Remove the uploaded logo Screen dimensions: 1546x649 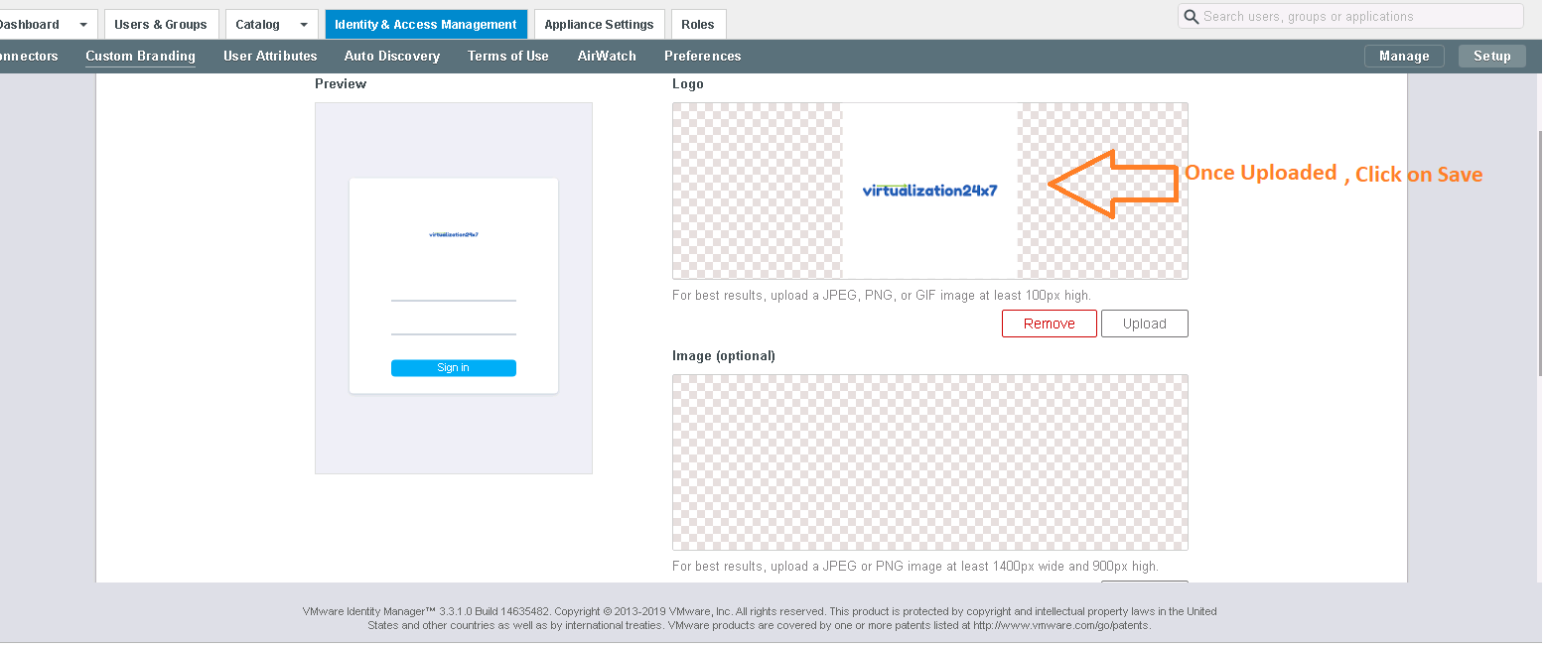(x=1050, y=323)
